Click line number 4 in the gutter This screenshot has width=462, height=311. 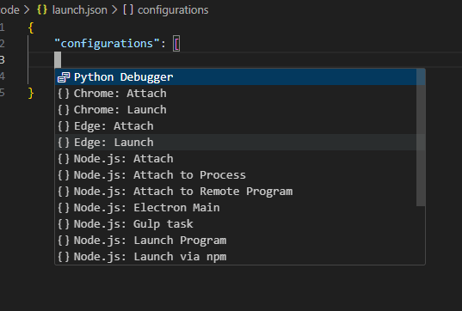tap(3, 76)
